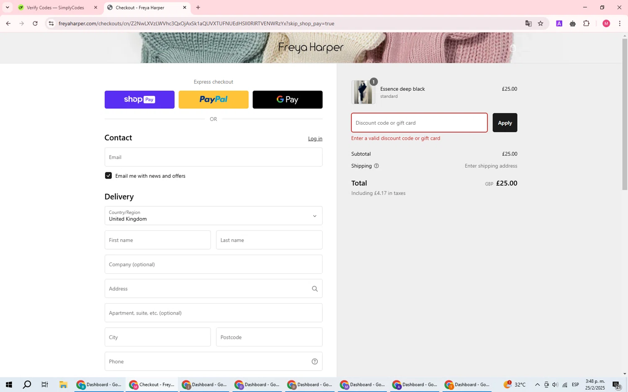Follow the Log in link

[x=315, y=138]
